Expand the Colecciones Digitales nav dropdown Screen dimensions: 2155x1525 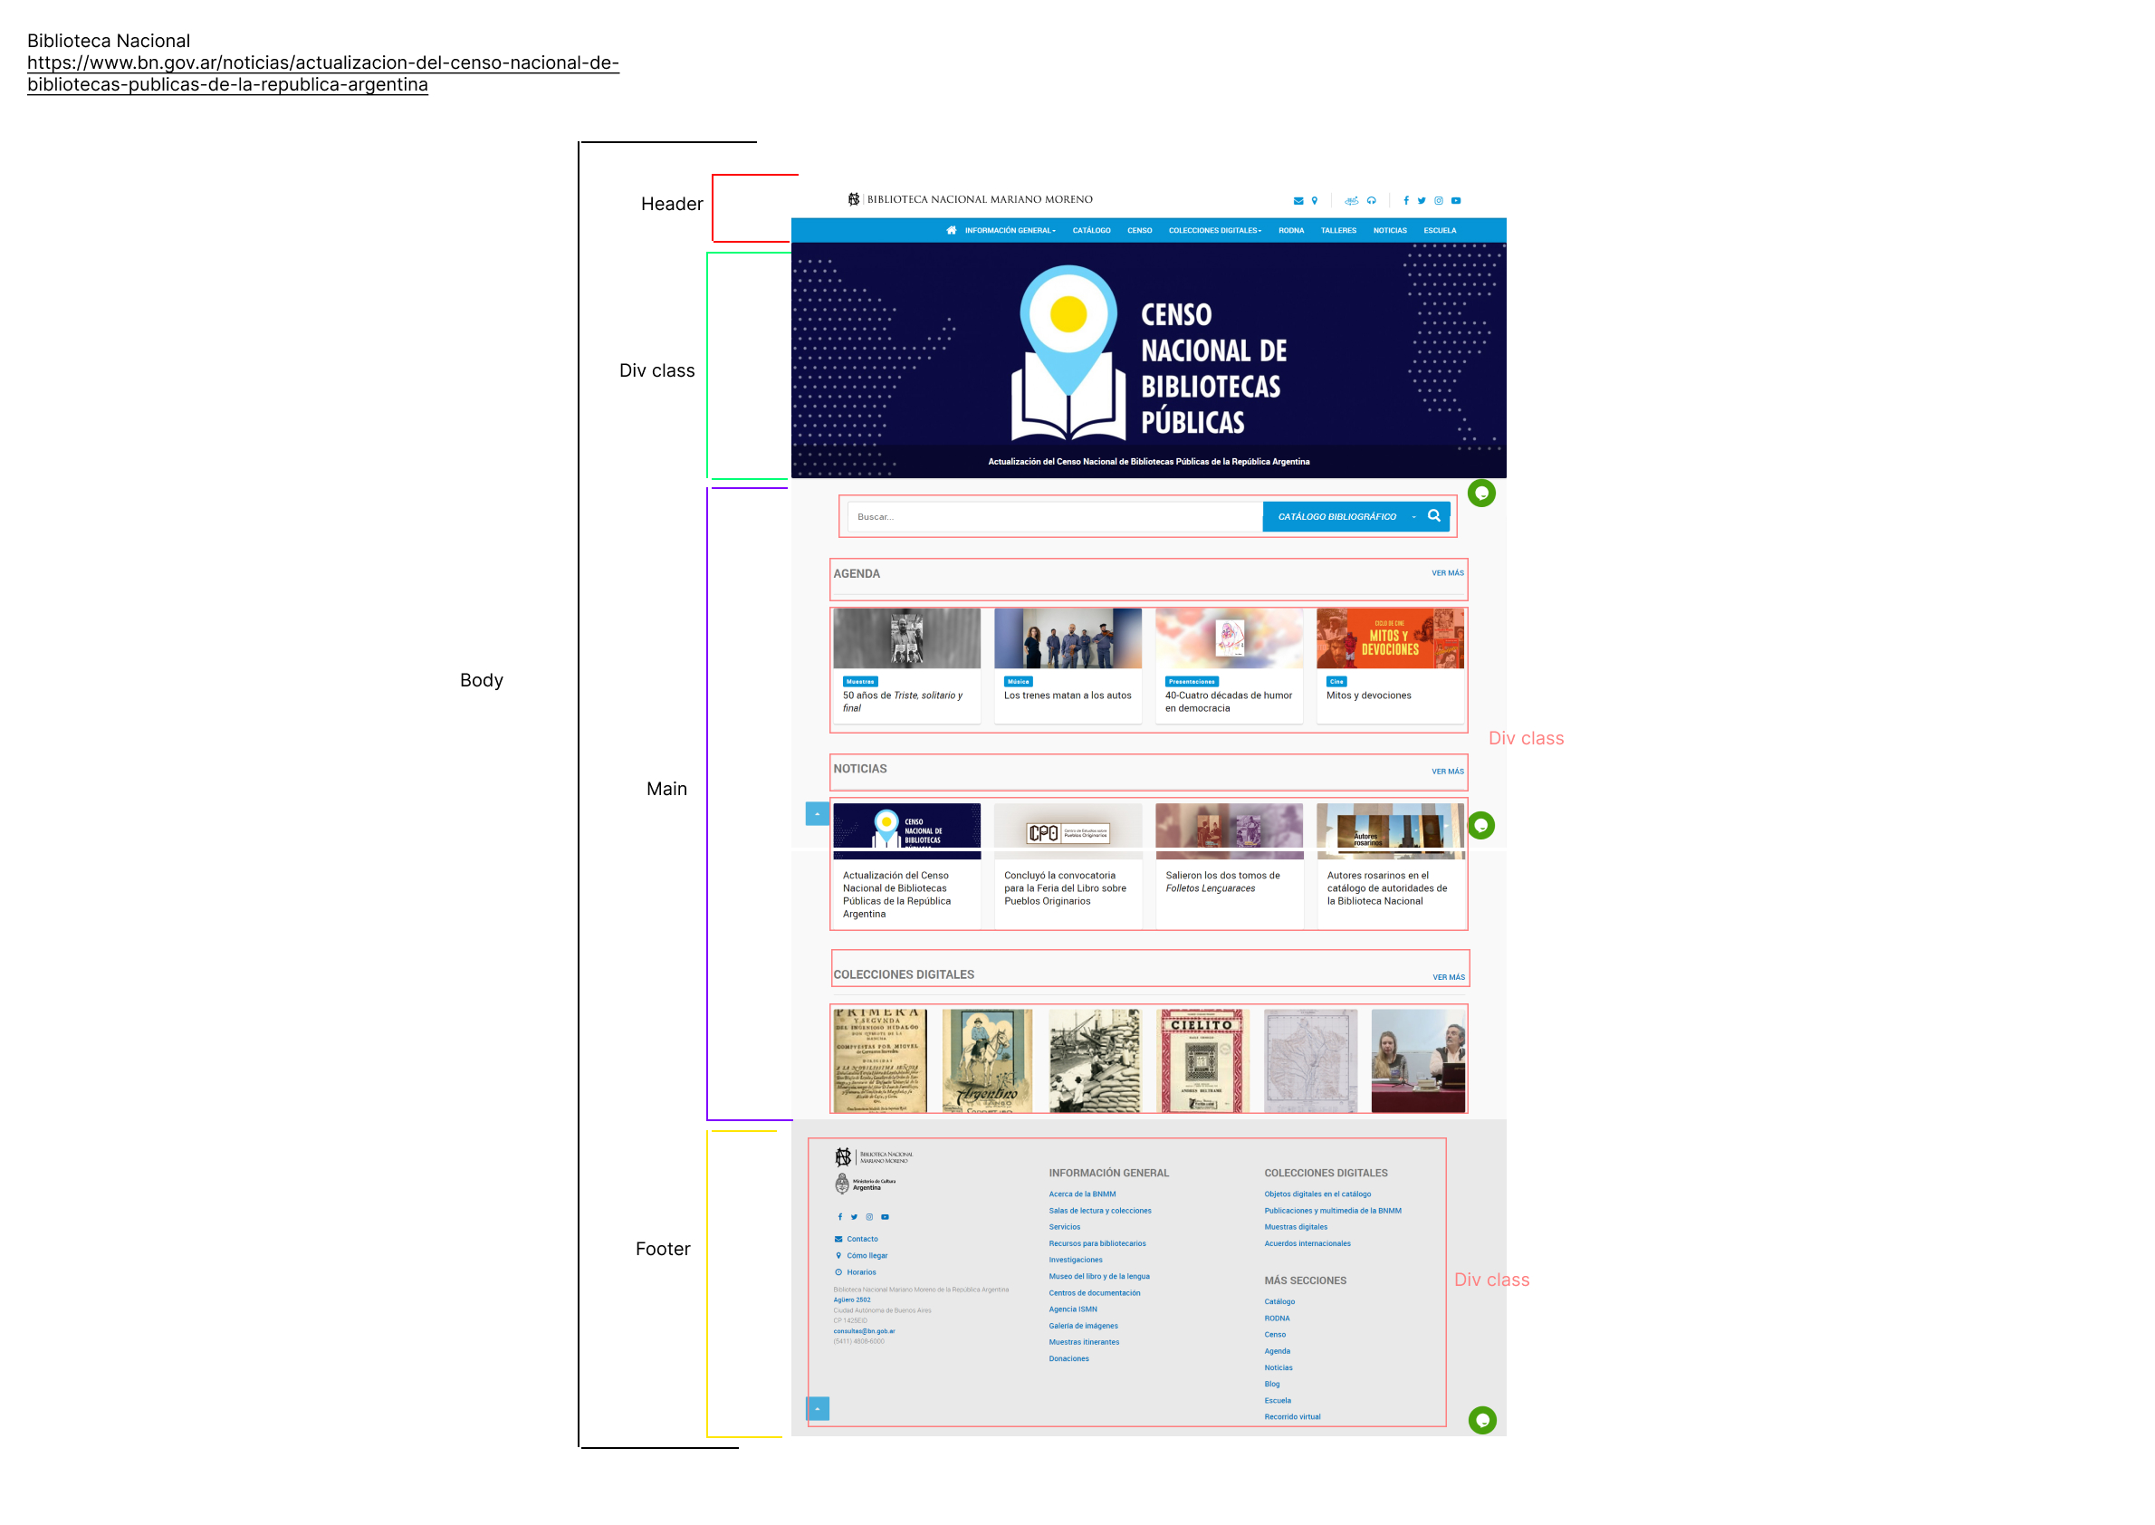(1214, 230)
